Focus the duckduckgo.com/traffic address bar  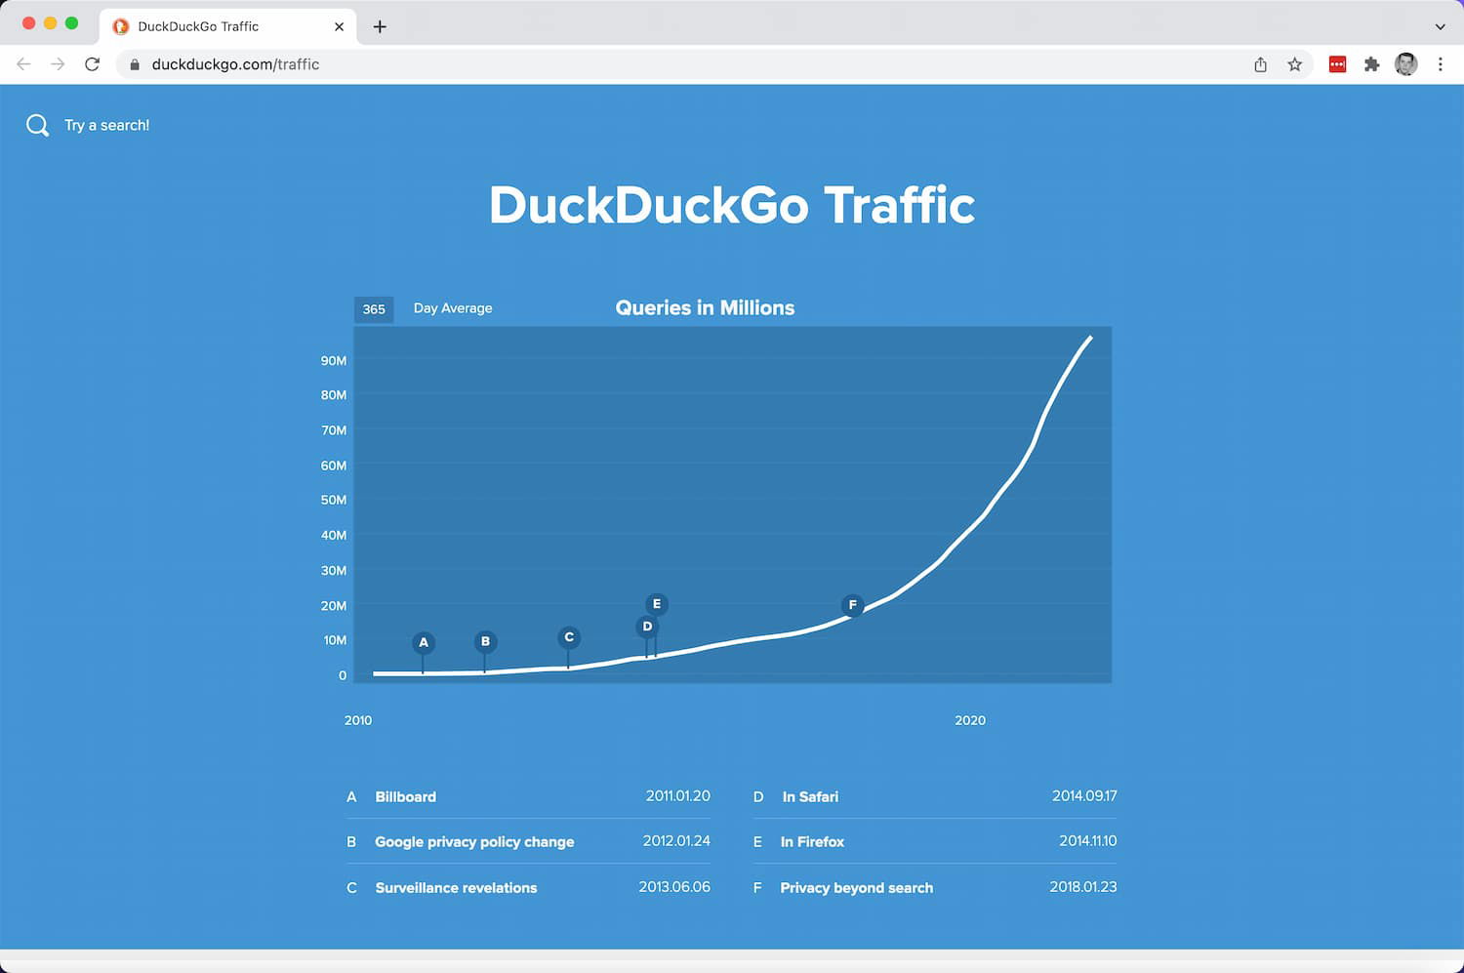[x=683, y=64]
